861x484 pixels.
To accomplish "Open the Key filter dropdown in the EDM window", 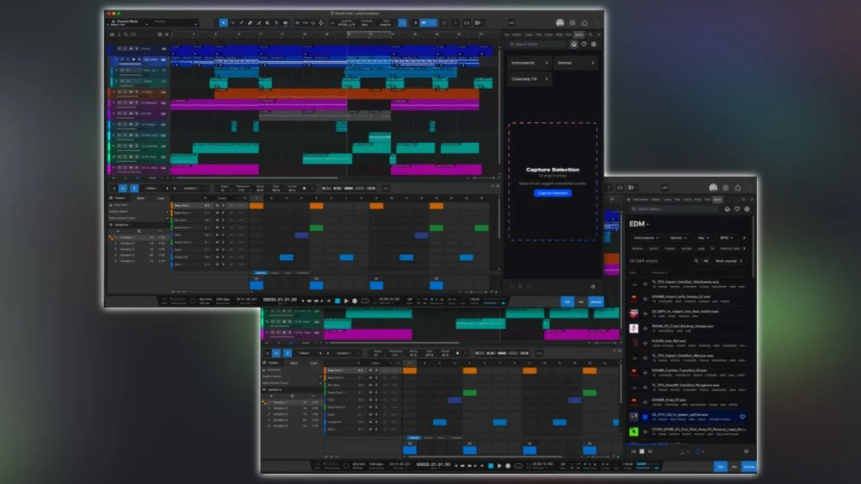I will 703,238.
